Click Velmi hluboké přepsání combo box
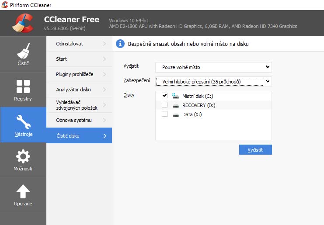Screen dimensions: 324x225 click(x=213, y=82)
